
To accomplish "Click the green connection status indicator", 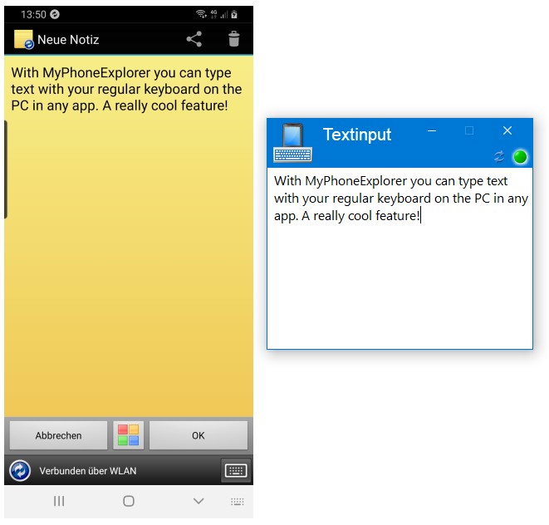I will [520, 156].
